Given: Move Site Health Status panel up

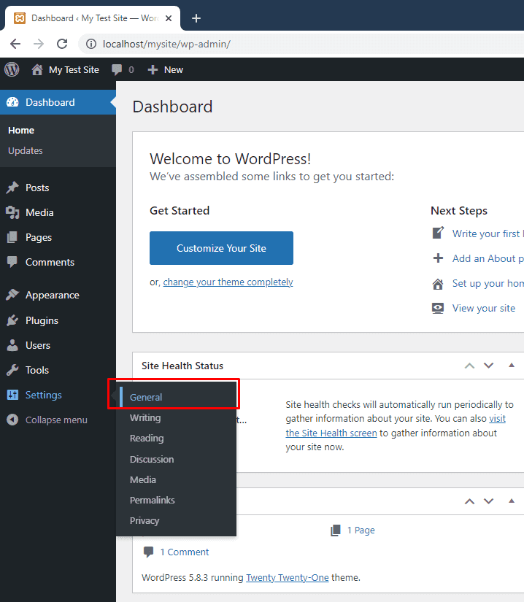Looking at the screenshot, I should tap(469, 366).
